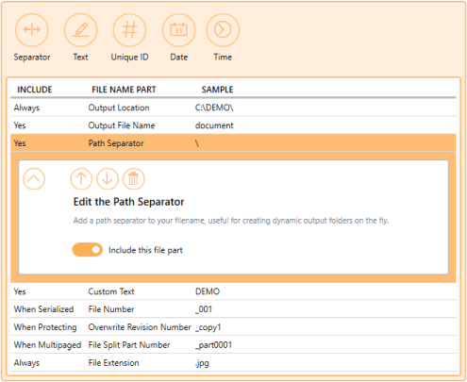This screenshot has height=382, width=467.
Task: Delete the Path Separator part
Action: [134, 179]
